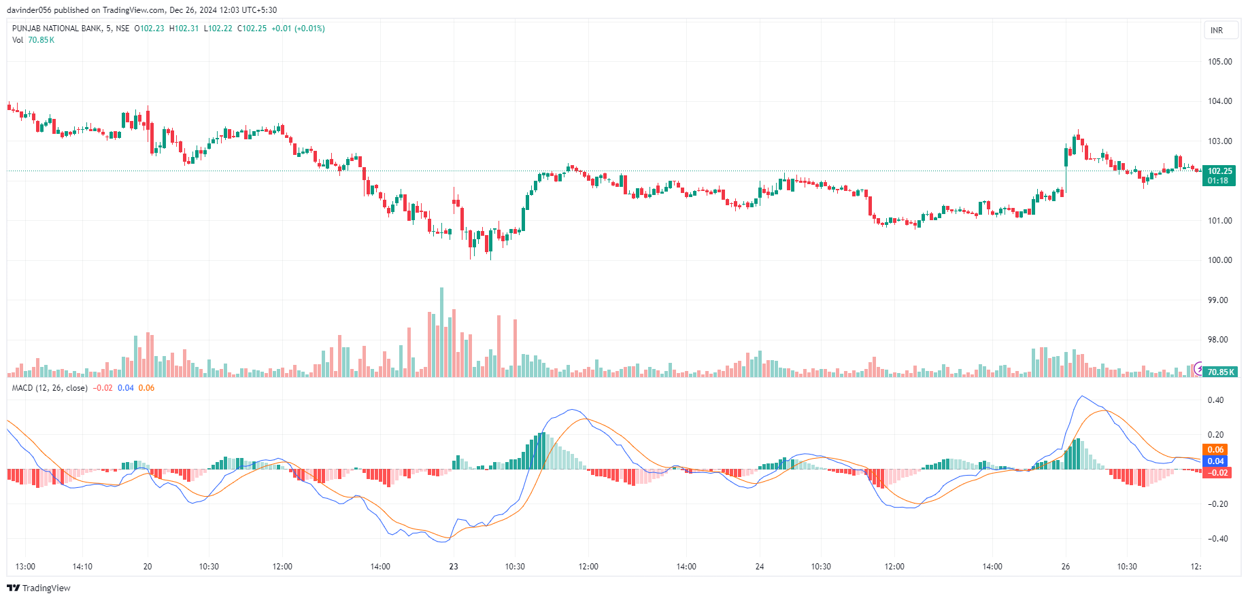The width and height of the screenshot is (1248, 600).
Task: Click the 01:18 bar countdown timer
Action: (1218, 181)
